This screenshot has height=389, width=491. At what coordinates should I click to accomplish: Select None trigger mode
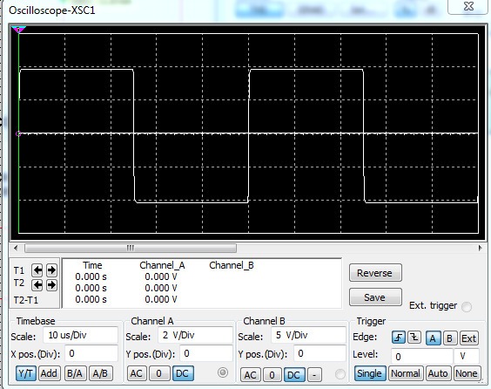click(x=467, y=373)
